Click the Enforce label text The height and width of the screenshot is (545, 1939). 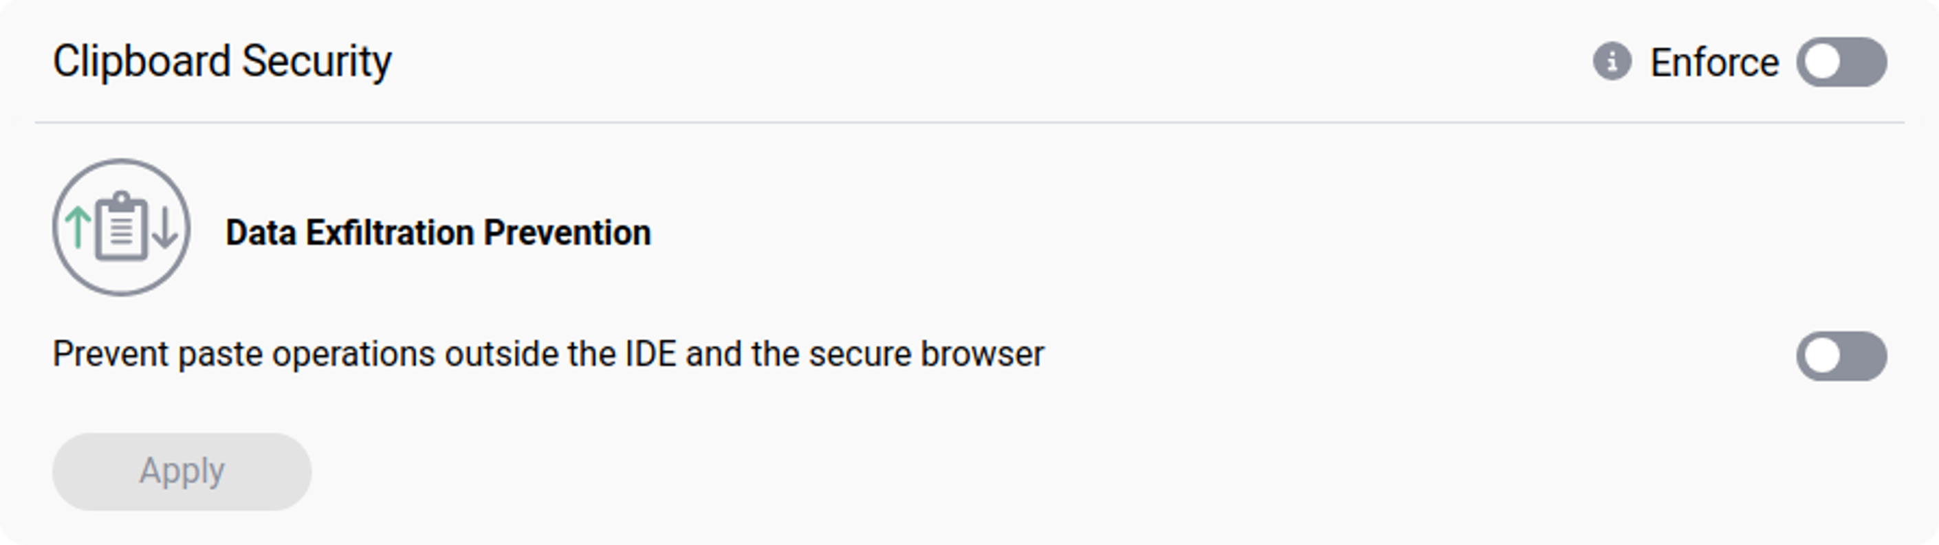(1715, 60)
